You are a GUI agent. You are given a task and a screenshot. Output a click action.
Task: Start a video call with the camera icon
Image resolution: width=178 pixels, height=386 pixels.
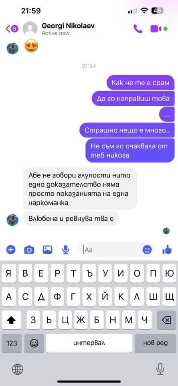156,29
